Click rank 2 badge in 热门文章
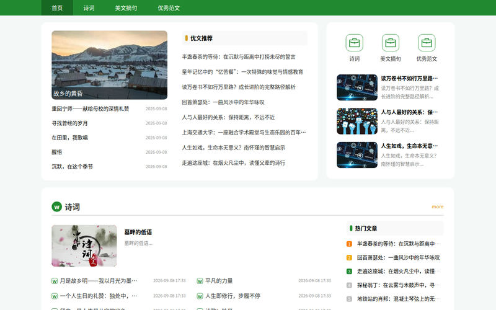Screen dimensions: 496x310 (x=349, y=258)
